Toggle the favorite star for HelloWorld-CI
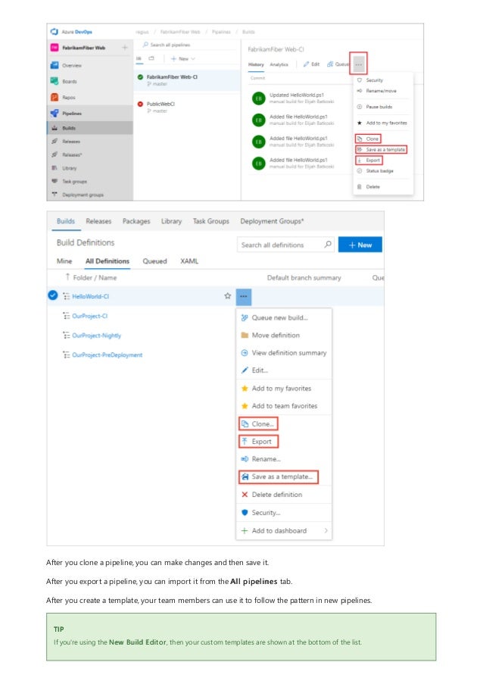The image size is (483, 684). [228, 295]
